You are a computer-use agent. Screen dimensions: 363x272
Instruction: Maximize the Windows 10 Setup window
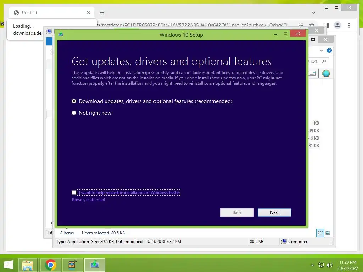pos(285,34)
